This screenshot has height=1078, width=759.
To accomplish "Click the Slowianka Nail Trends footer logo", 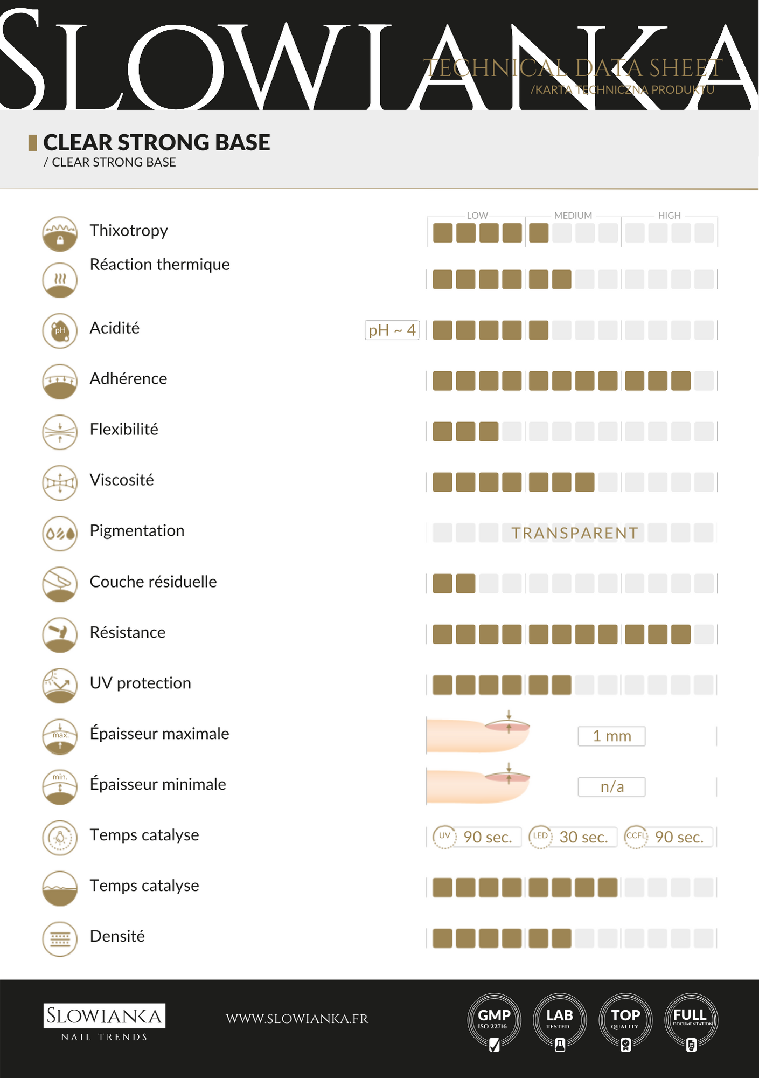I will pos(104,1022).
